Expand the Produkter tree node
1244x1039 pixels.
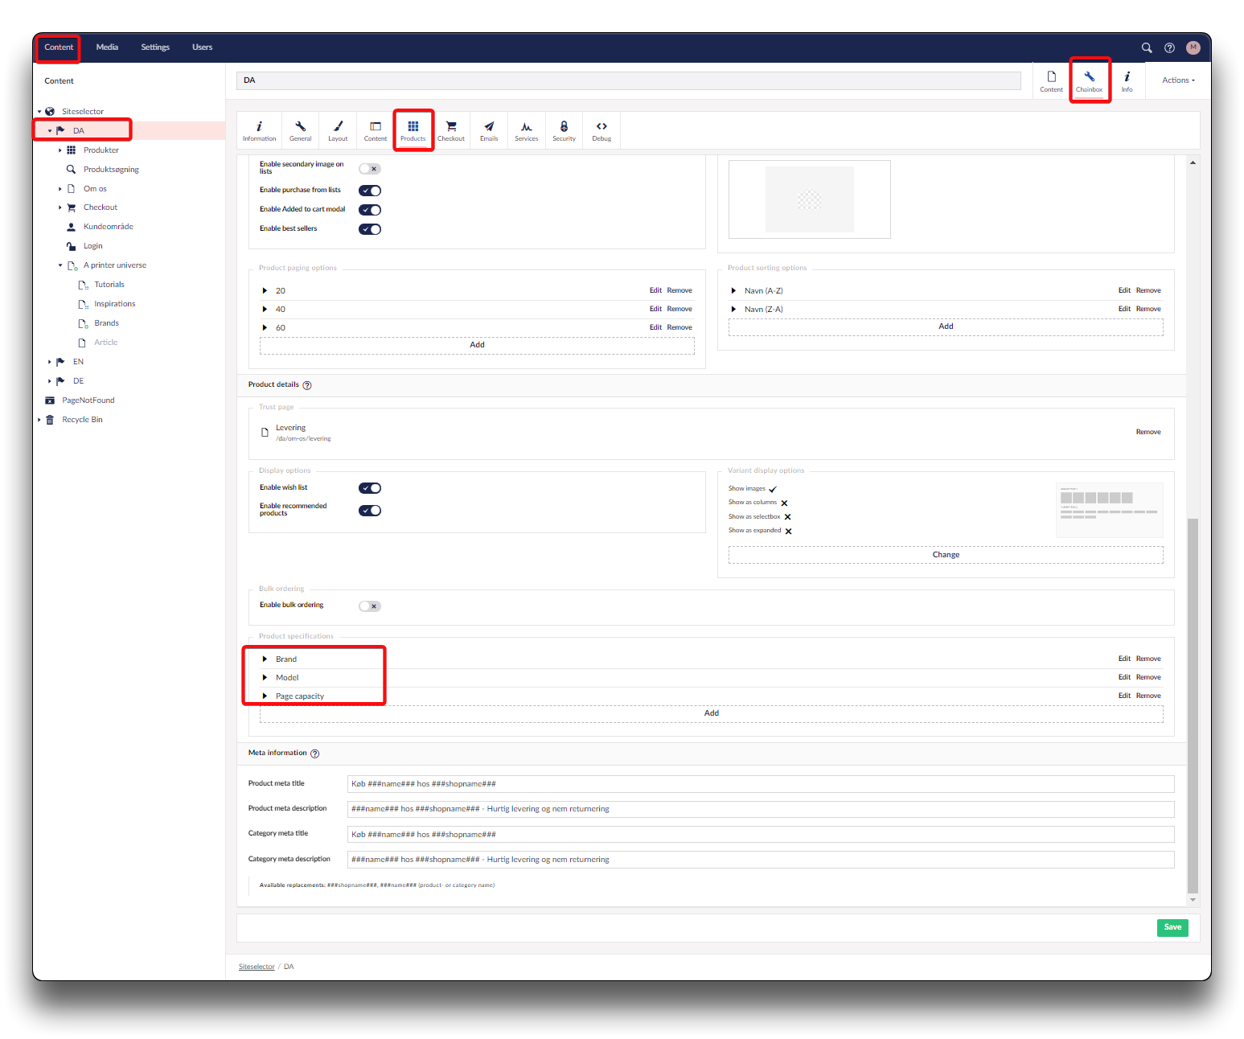tap(60, 150)
